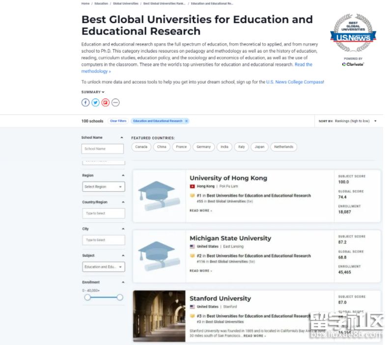Toggle the Netherlands featured country filter
391x345 pixels.
coord(283,147)
